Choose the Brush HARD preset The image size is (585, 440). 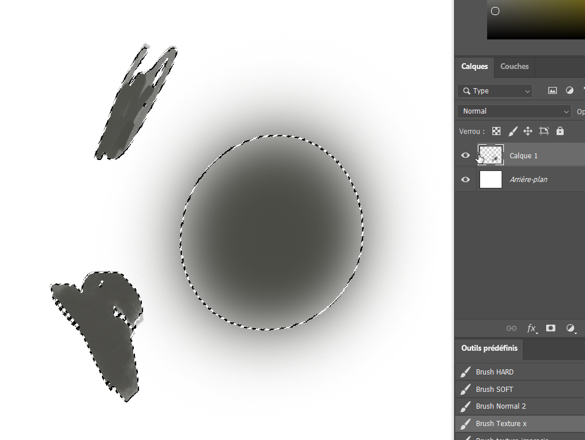(495, 372)
